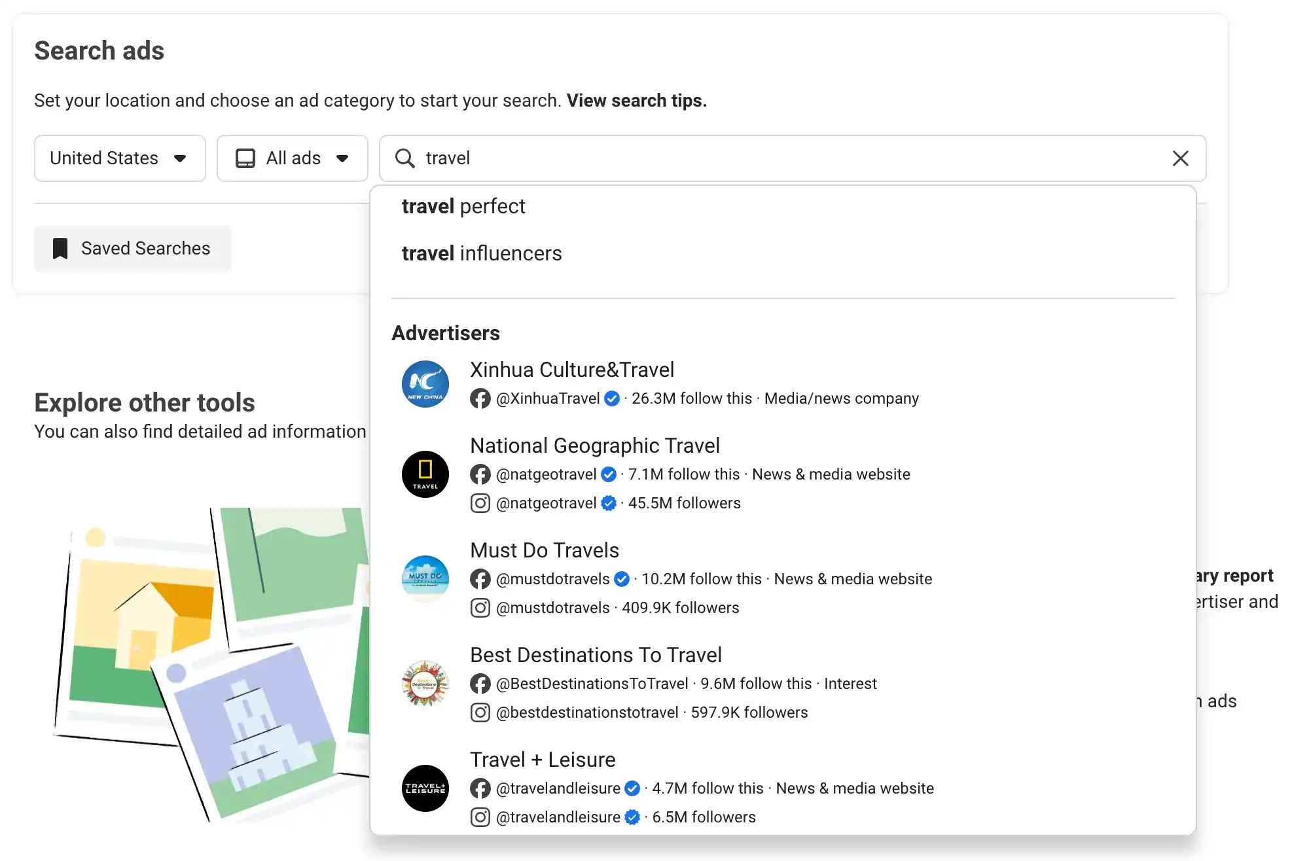This screenshot has width=1309, height=861.
Task: Open Saved Searches
Action: point(132,248)
